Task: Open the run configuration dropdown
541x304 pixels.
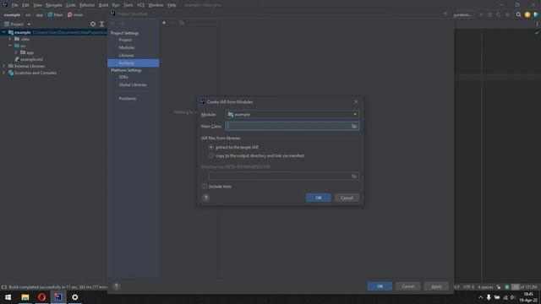Action: [x=463, y=15]
